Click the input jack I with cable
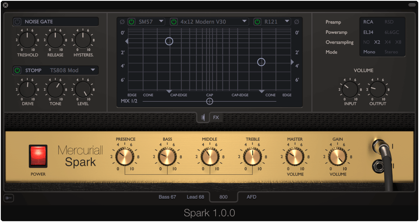Image resolution: width=419 pixels, height=222 pixels. pyautogui.click(x=379, y=146)
